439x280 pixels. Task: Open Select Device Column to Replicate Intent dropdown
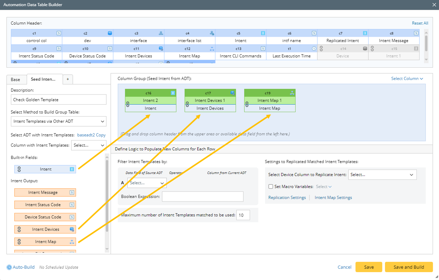click(x=382, y=175)
